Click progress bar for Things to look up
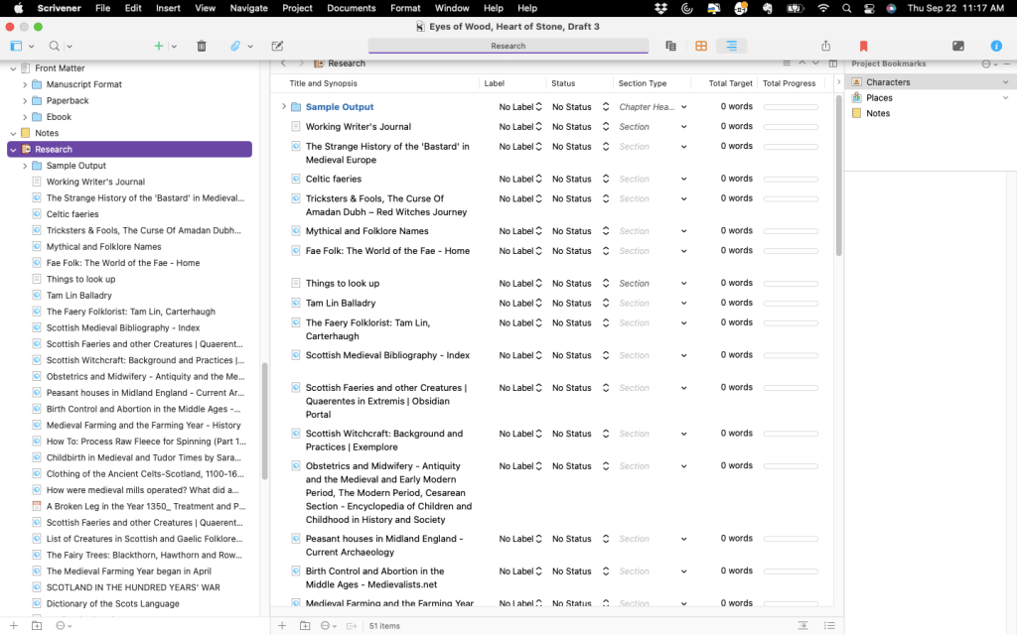Viewport: 1017px width, 635px height. click(791, 283)
